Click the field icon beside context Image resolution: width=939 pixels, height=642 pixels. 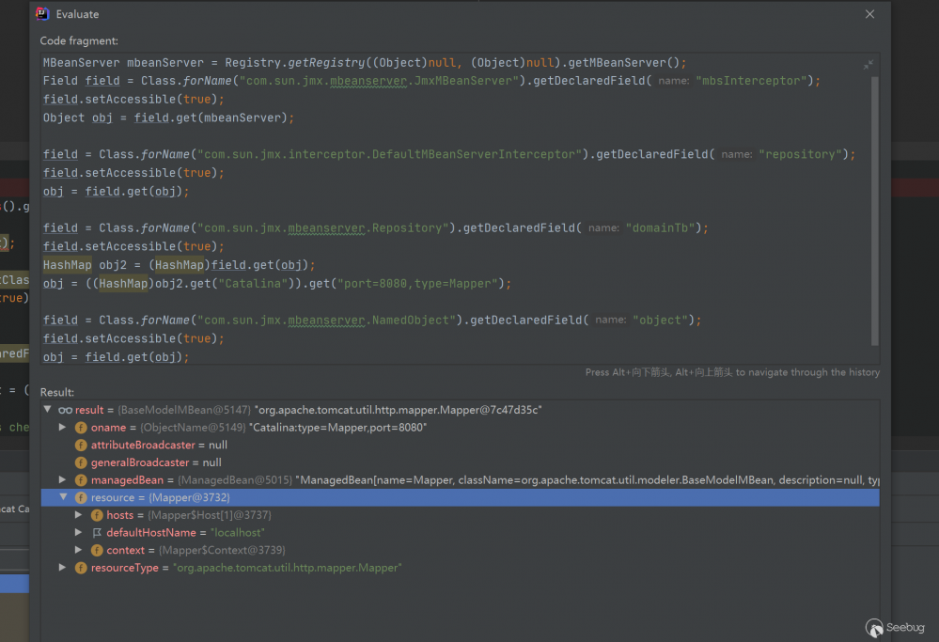coord(97,550)
